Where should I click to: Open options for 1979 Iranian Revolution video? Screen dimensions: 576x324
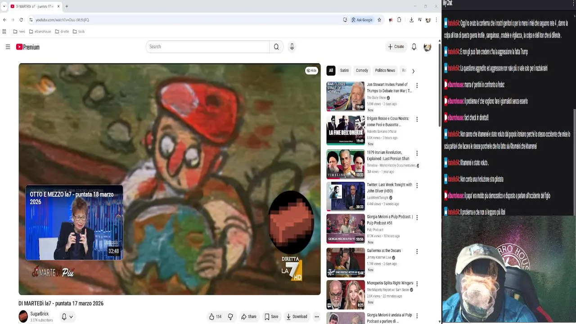coord(417,153)
